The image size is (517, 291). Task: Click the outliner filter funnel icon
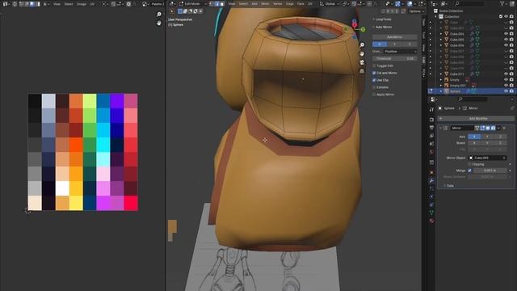tap(502, 3)
